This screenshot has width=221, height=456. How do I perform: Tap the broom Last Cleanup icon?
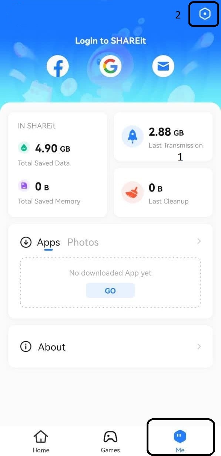(x=133, y=192)
